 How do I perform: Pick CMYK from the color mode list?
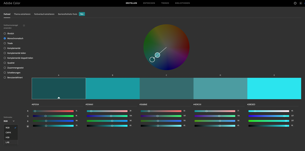8,133
